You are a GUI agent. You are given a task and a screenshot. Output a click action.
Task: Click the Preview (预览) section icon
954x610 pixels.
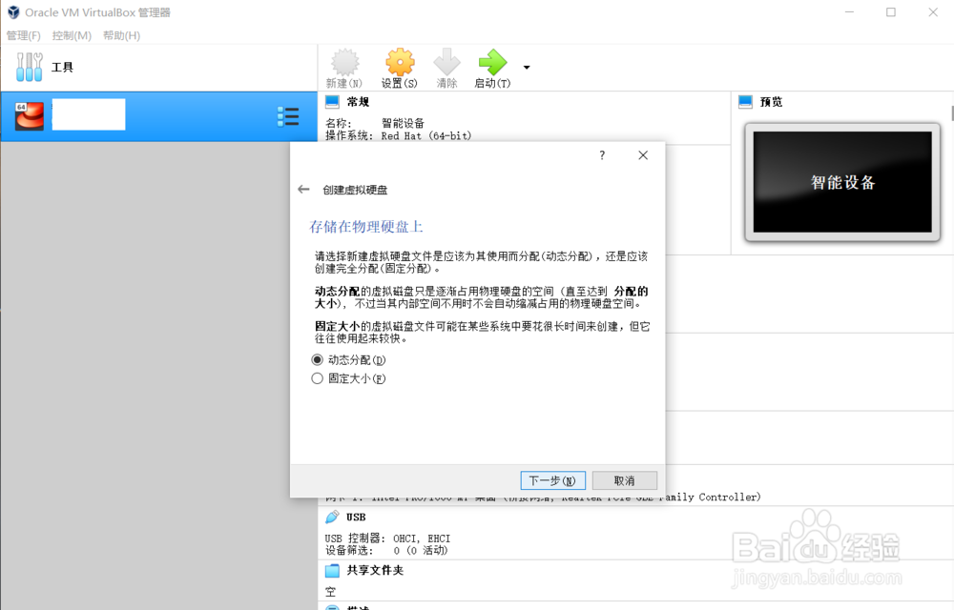coord(745,101)
